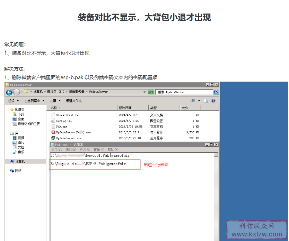289x241 pixels.
Task: Click UpdateServer breadcrumb in address bar
Action: pyautogui.click(x=98, y=92)
